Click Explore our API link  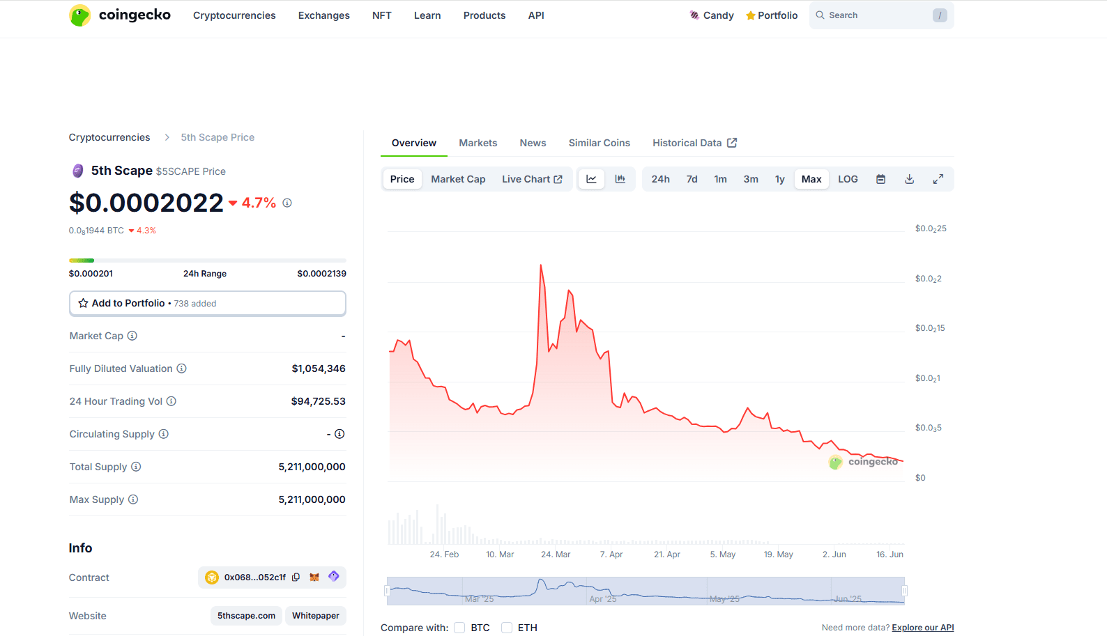(x=923, y=628)
